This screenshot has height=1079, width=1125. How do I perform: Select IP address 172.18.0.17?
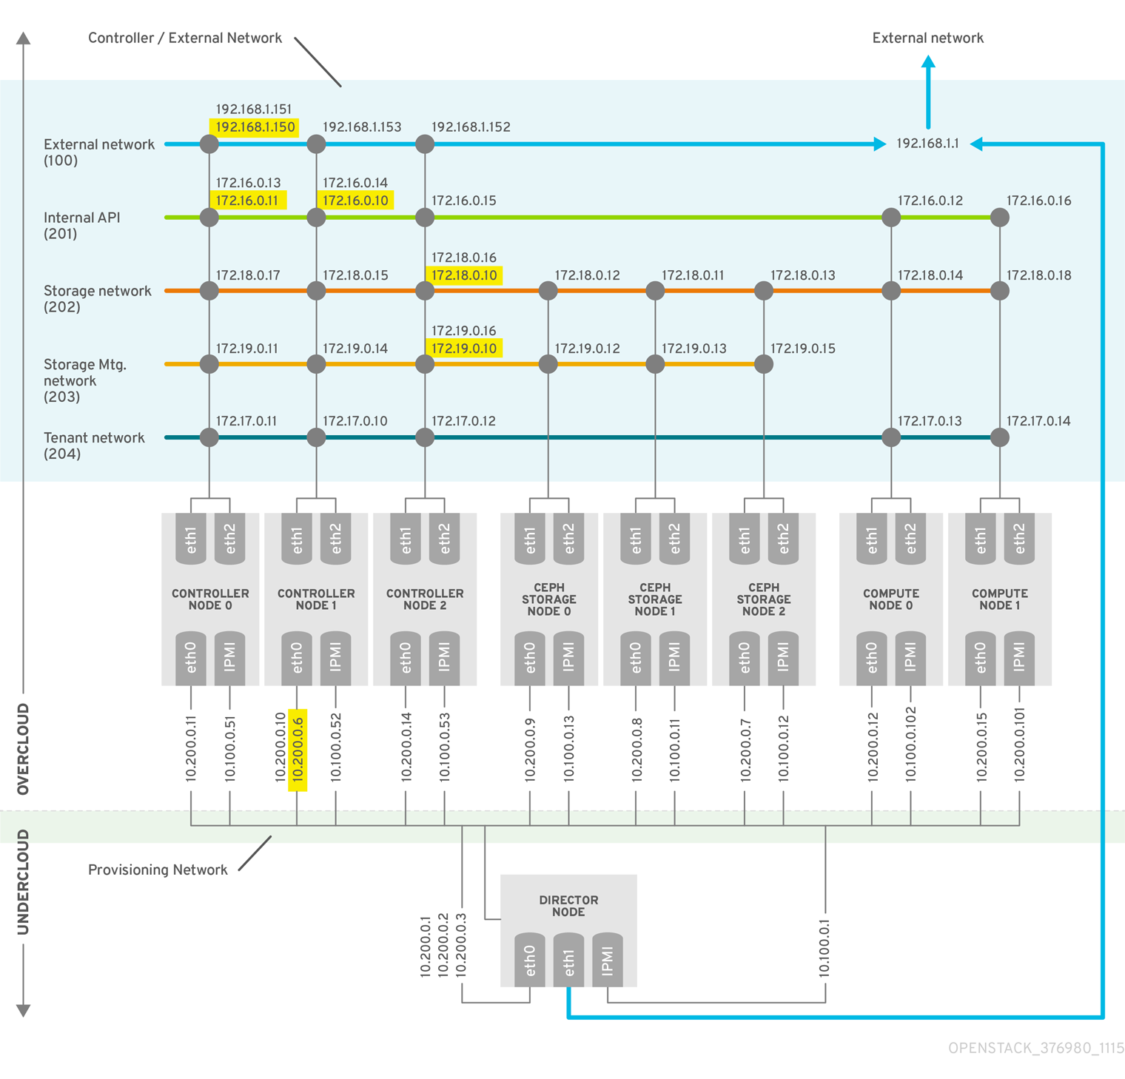[248, 275]
